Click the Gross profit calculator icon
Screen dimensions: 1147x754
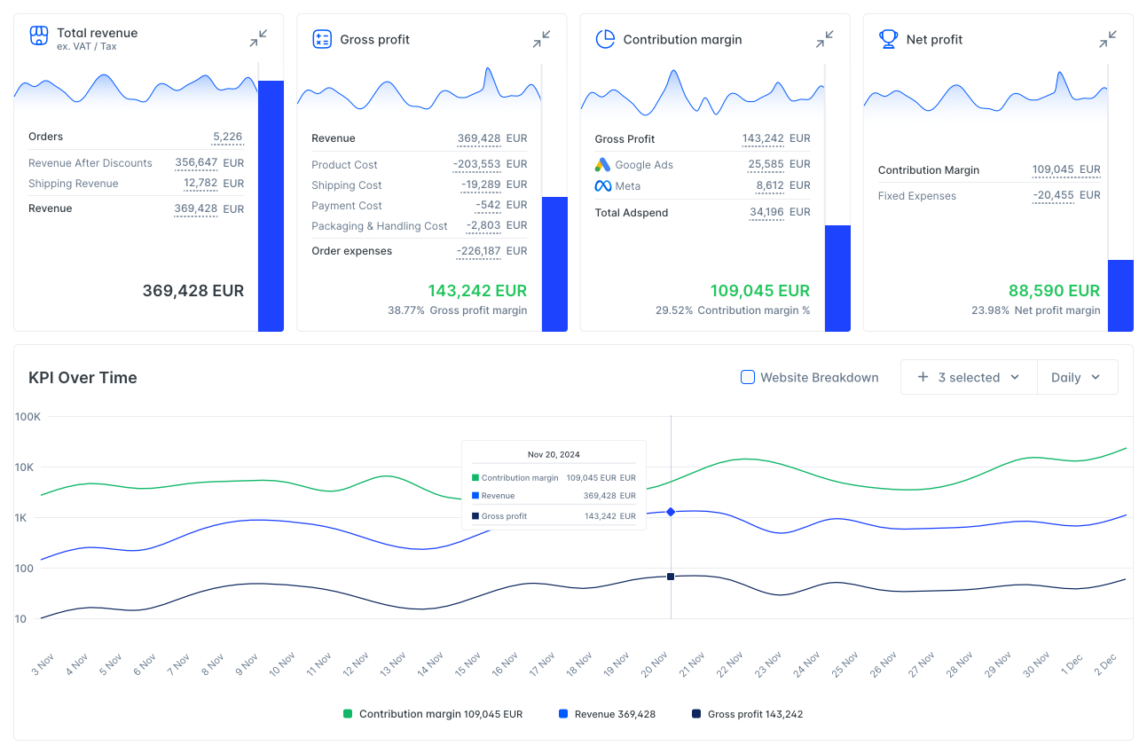coord(322,39)
